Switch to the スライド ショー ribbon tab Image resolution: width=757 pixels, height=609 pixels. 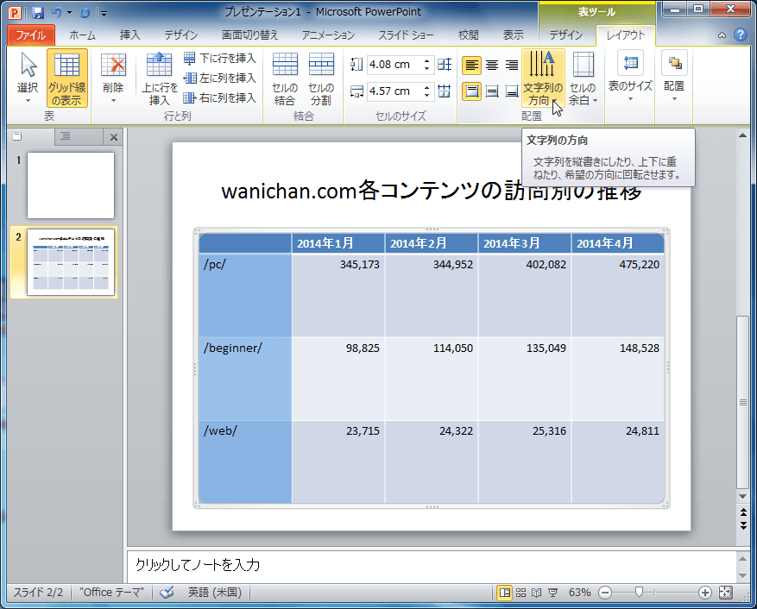tap(406, 35)
